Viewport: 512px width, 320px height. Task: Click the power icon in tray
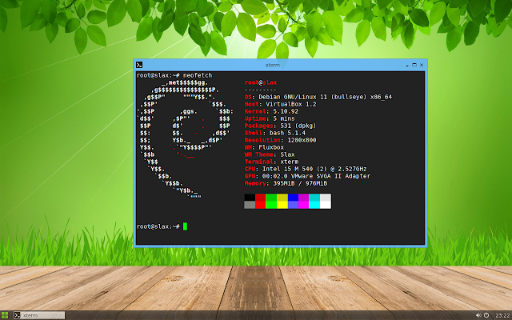pos(486,315)
